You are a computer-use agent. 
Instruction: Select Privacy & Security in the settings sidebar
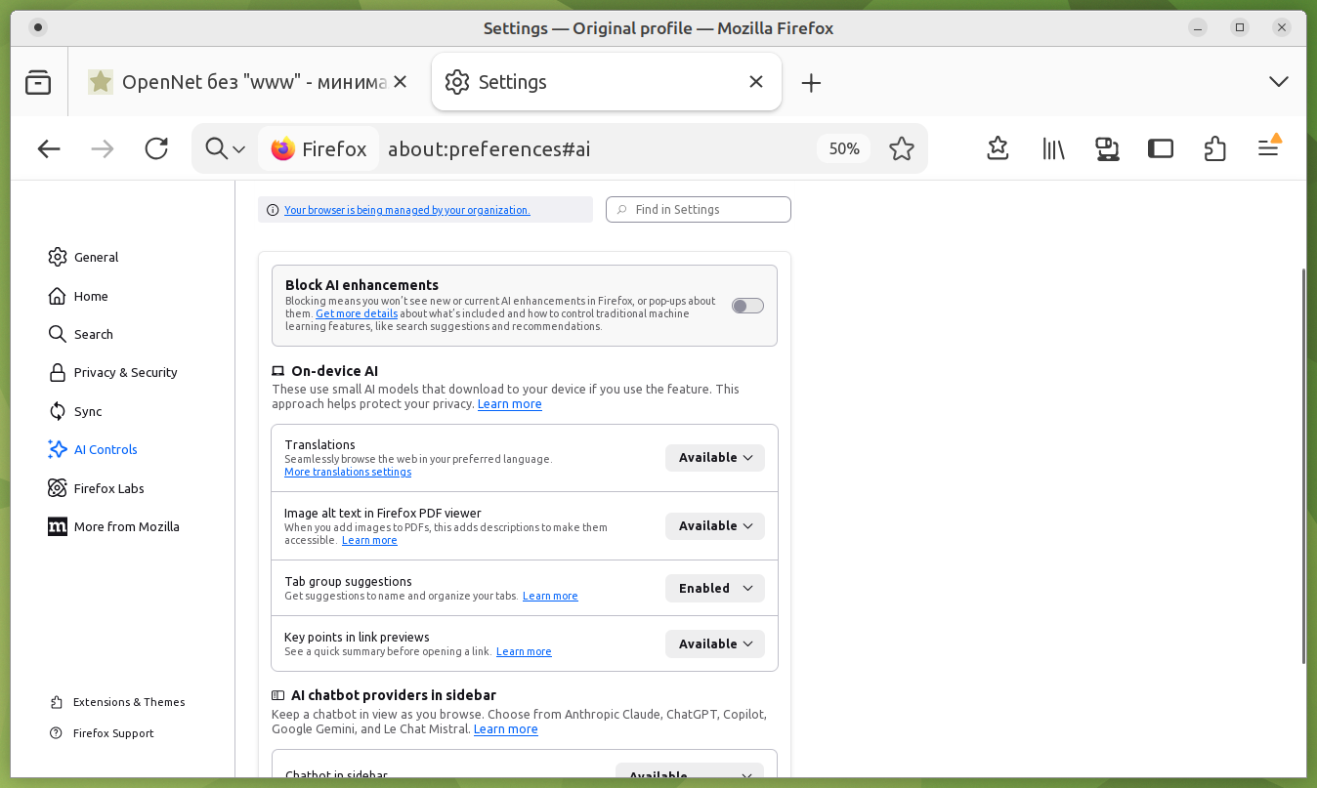[125, 372]
